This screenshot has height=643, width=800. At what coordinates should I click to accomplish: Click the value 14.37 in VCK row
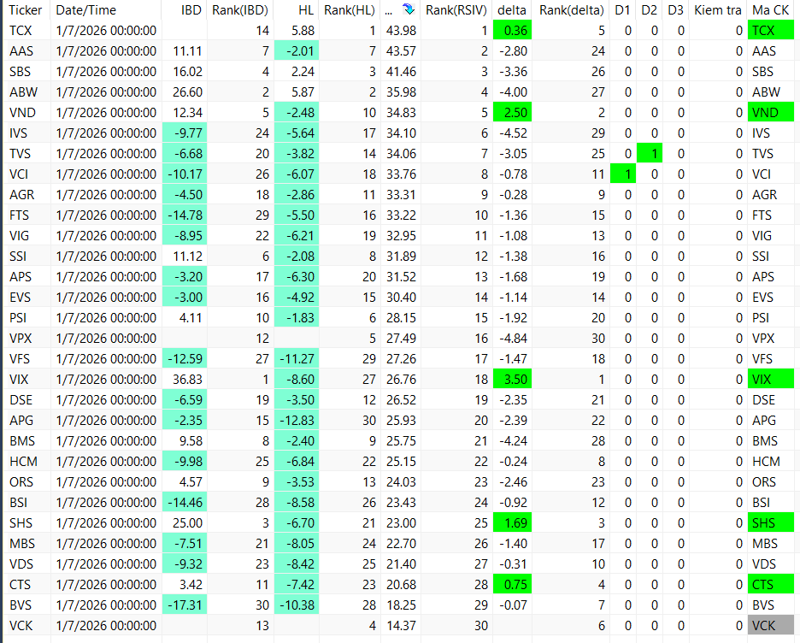(401, 626)
